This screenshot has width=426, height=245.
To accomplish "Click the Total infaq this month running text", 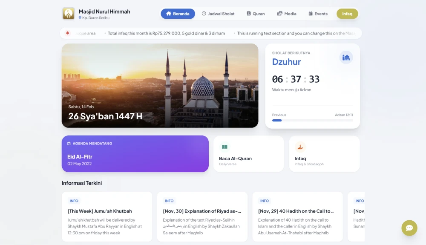I will point(166,33).
